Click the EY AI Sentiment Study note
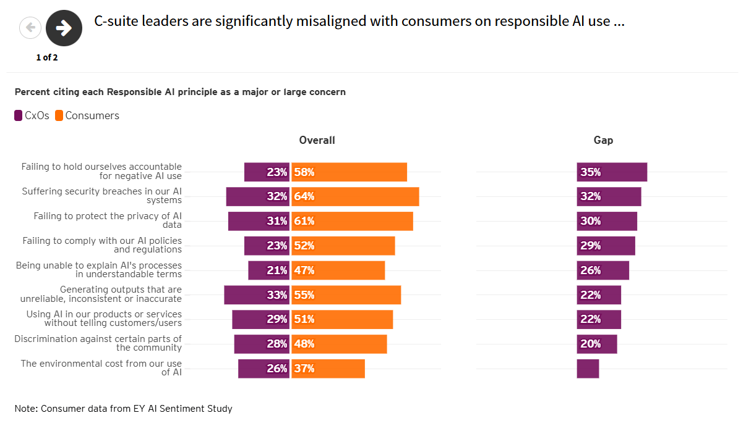This screenshot has width=746, height=434. pos(123,408)
